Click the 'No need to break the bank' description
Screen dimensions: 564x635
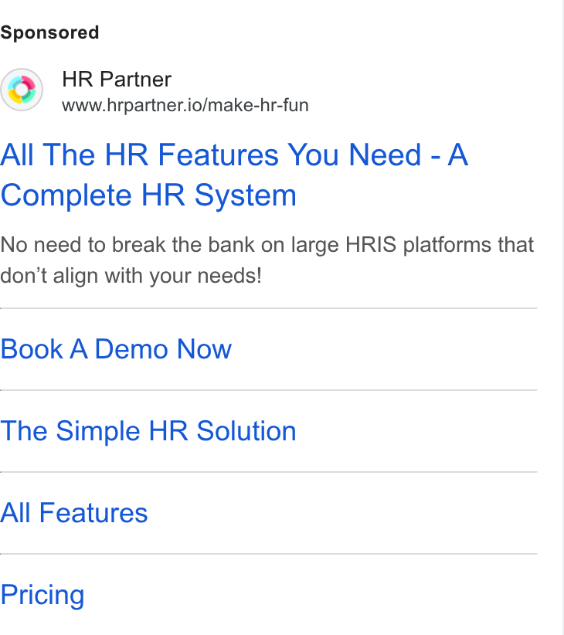[x=267, y=260]
